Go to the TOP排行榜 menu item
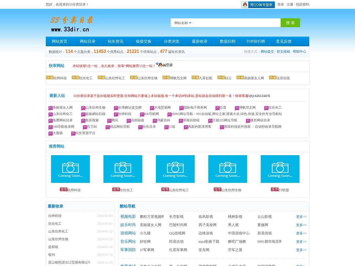355x266 pixels. click(255, 42)
